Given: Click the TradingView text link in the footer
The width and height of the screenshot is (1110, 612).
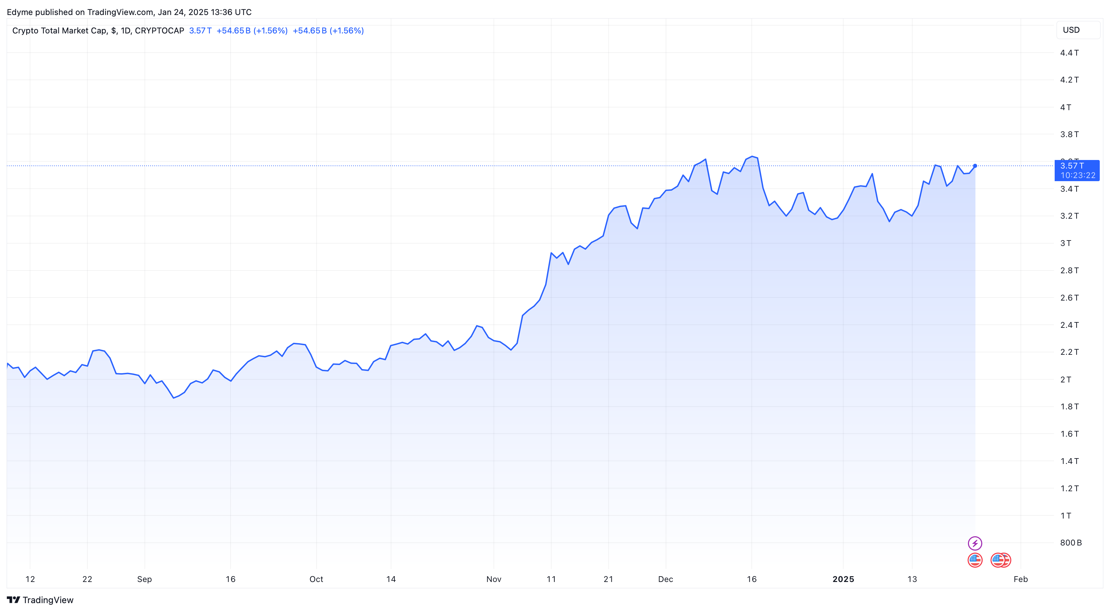Looking at the screenshot, I should (48, 599).
